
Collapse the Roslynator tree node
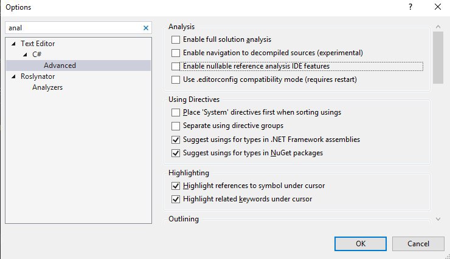pos(13,76)
